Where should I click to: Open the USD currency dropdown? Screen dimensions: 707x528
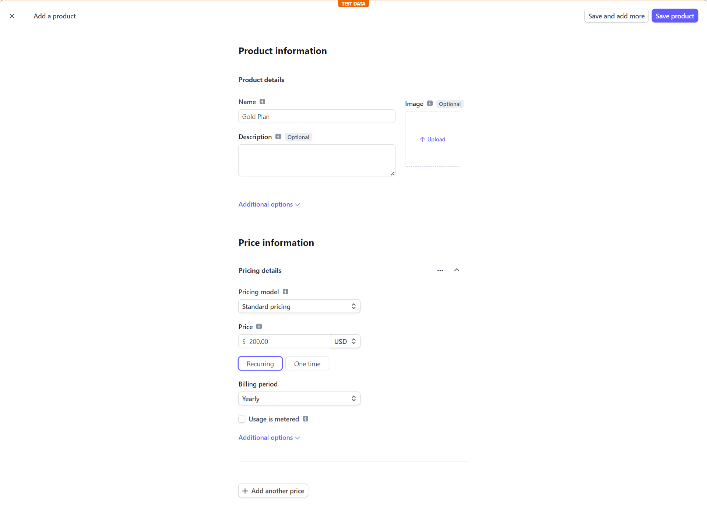tap(345, 341)
